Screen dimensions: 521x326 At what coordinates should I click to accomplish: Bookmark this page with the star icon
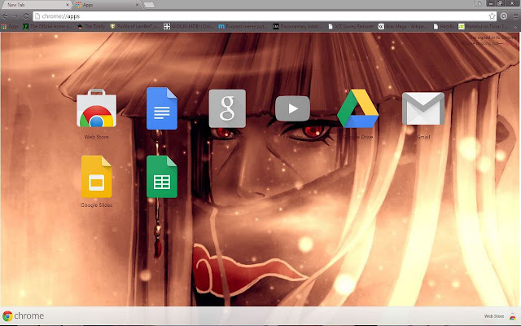(x=492, y=16)
